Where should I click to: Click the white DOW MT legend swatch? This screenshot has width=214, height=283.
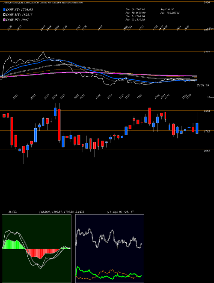tap(5, 15)
